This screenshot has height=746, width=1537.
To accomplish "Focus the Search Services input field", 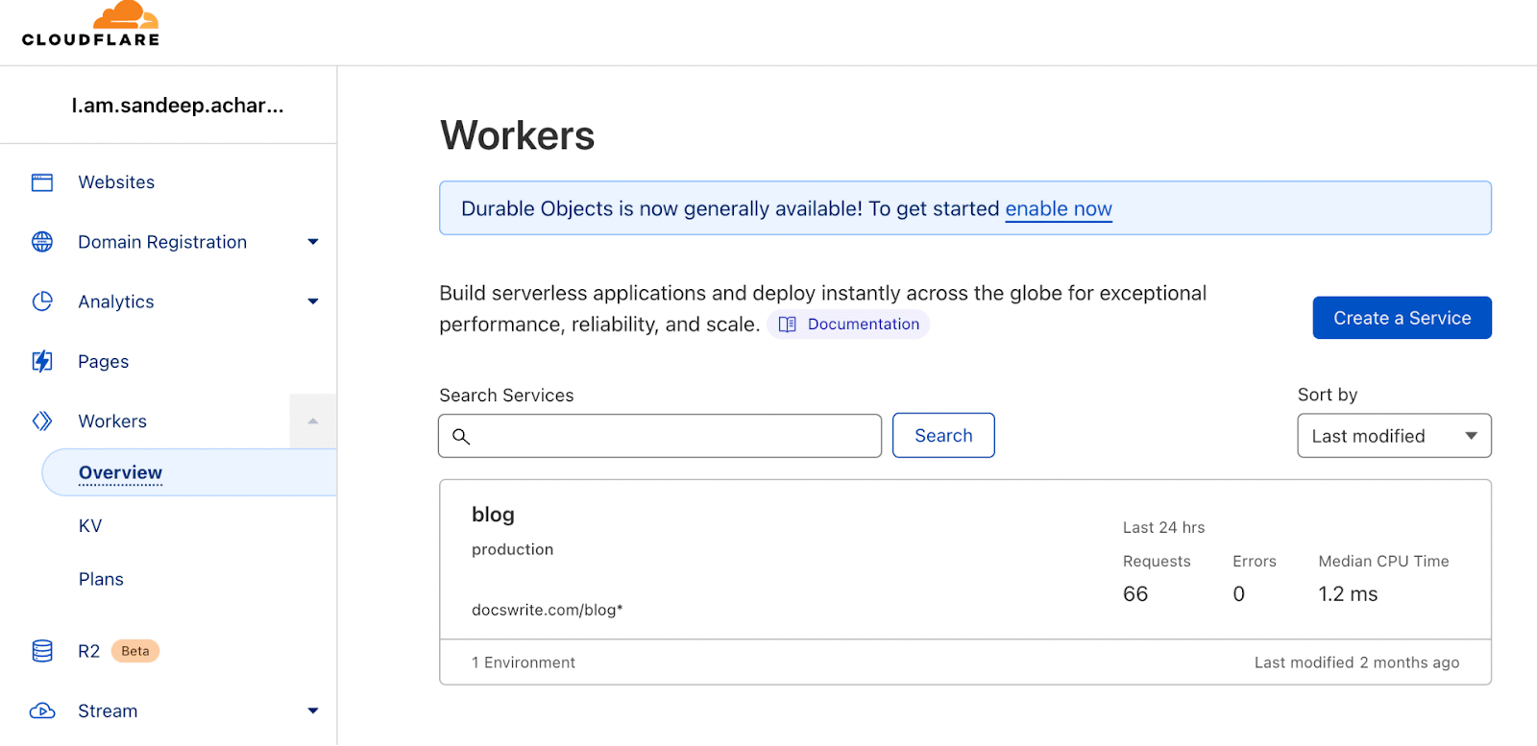I will click(x=660, y=436).
